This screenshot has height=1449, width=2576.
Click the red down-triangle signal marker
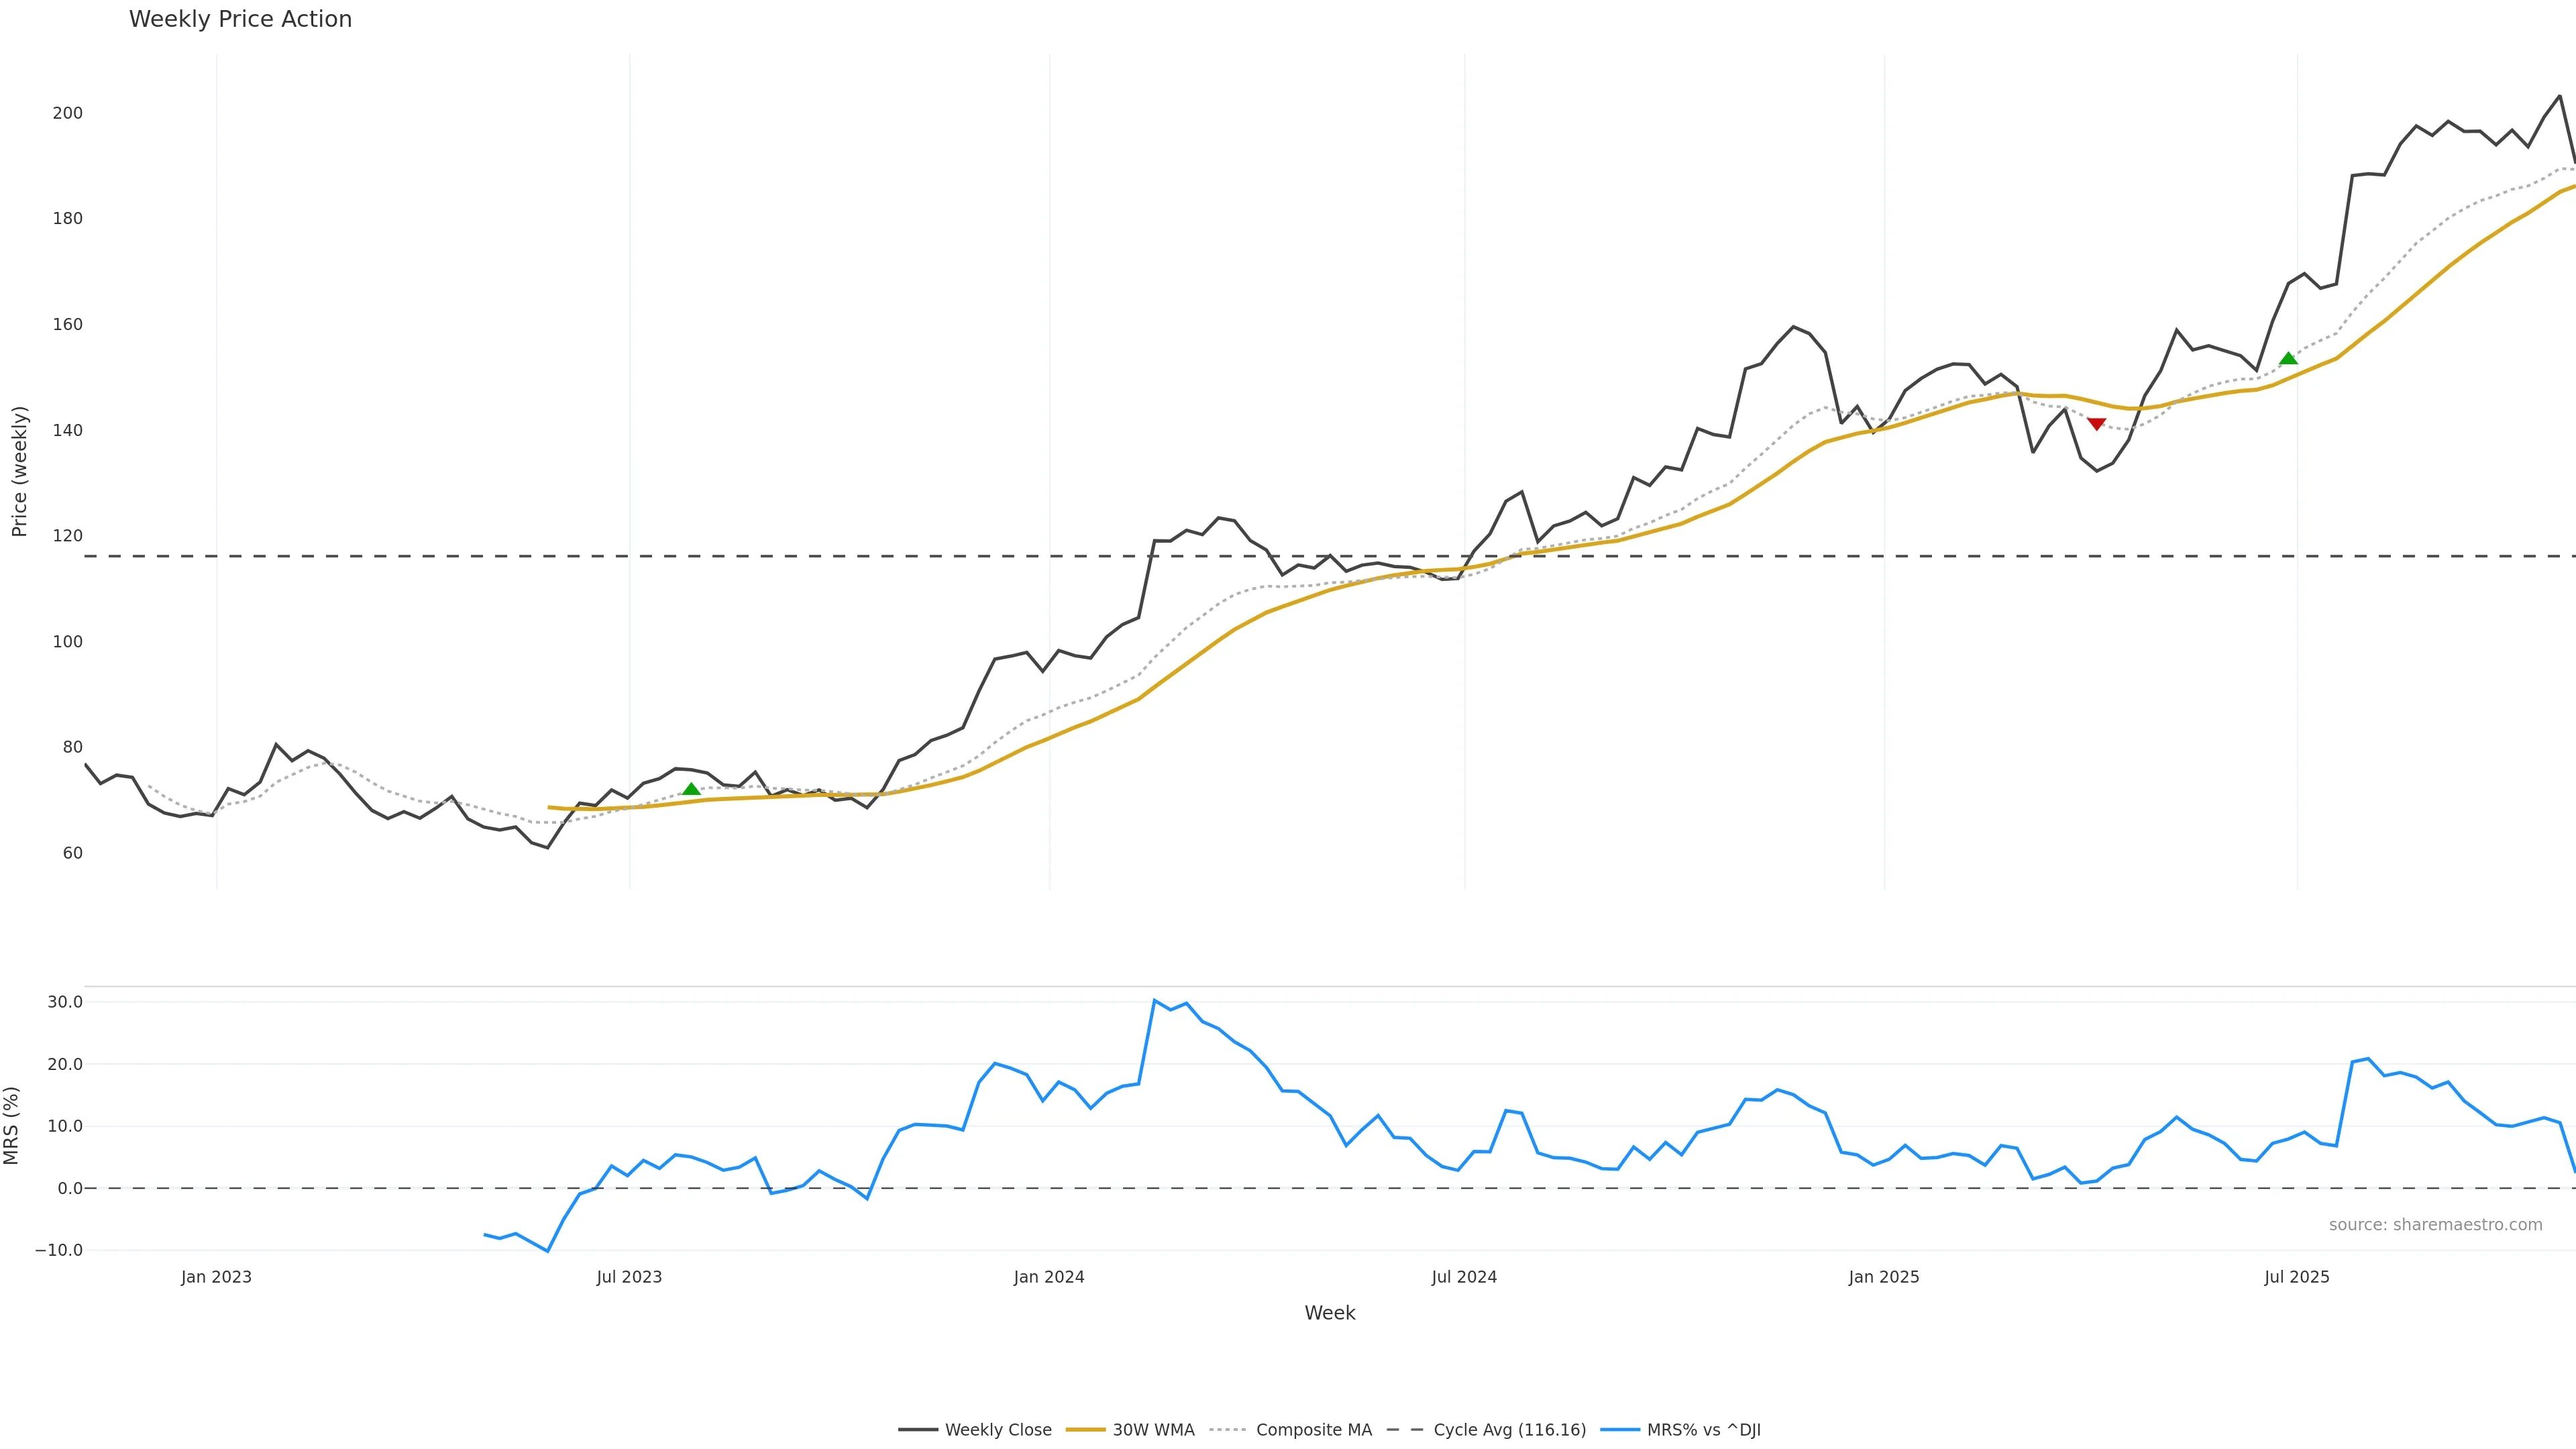[x=2097, y=424]
